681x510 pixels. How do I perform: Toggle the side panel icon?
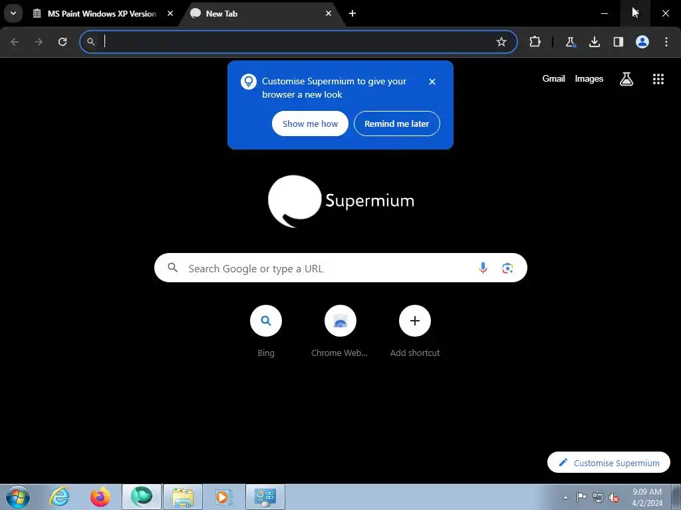pyautogui.click(x=618, y=42)
